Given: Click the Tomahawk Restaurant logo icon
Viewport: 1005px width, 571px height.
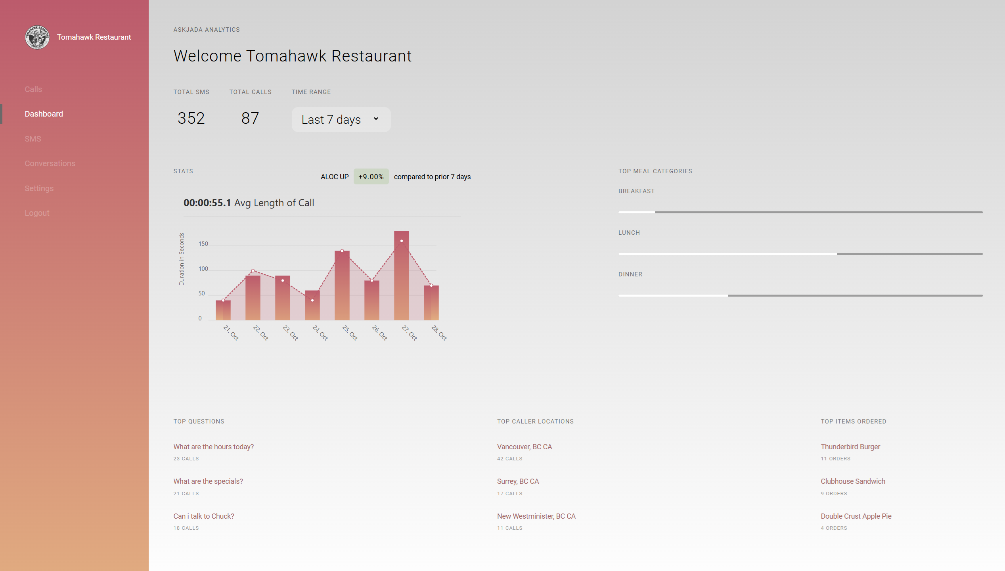Looking at the screenshot, I should pos(37,37).
